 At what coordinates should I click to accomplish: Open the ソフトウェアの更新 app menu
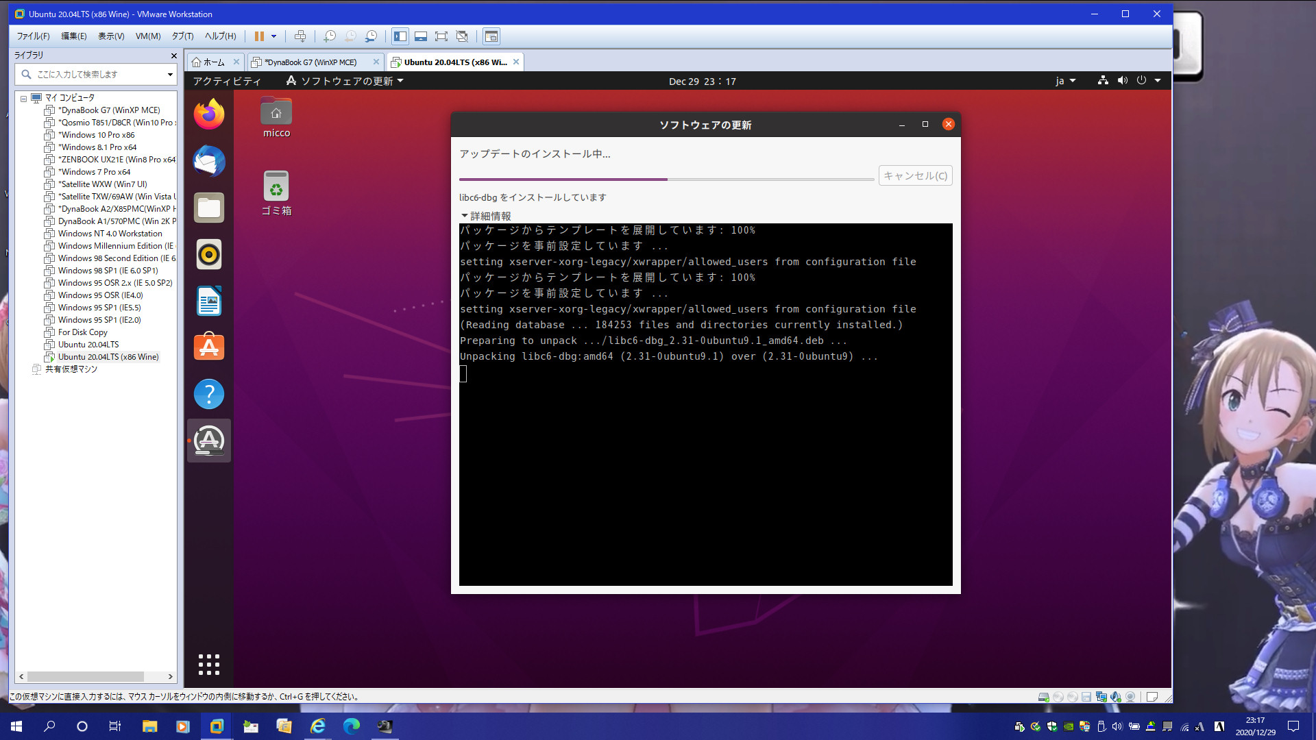click(345, 81)
